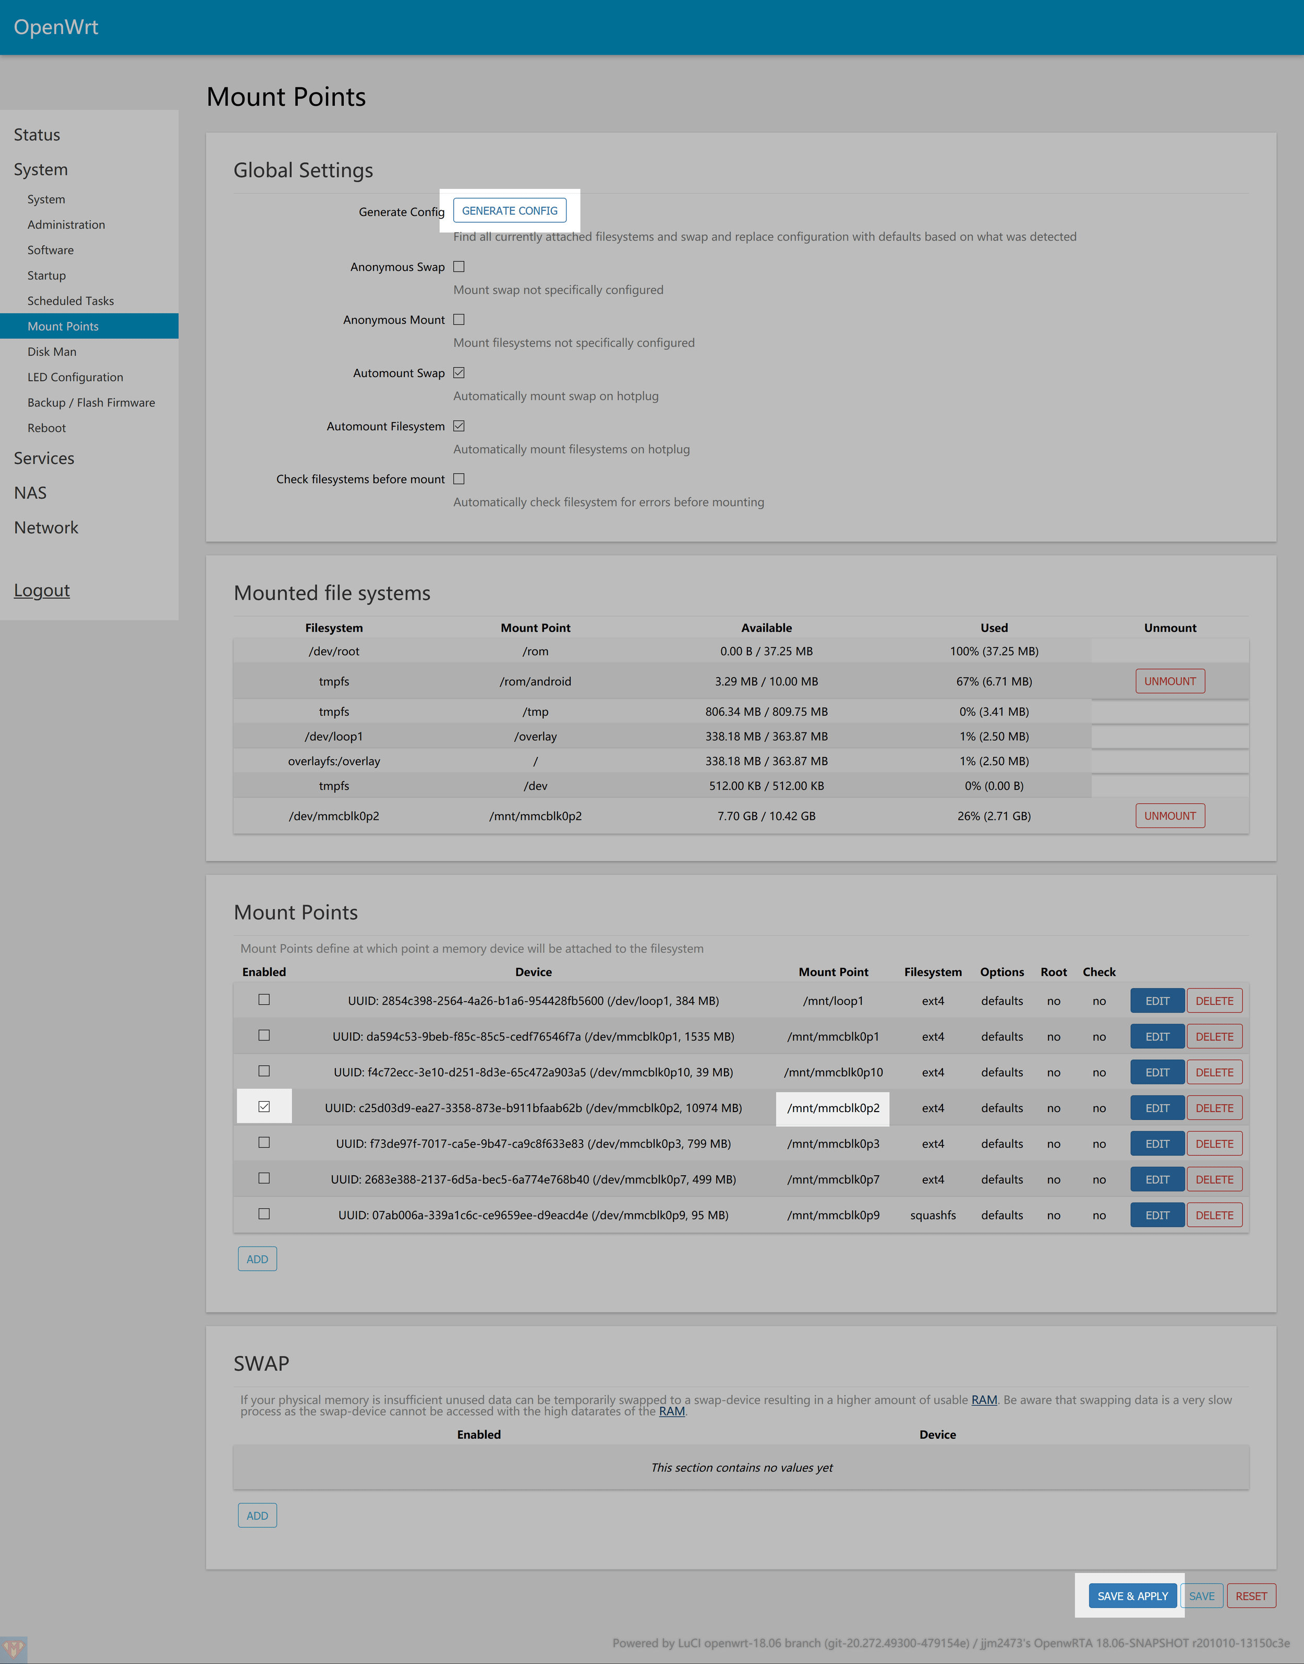Edit the /mnt/mmcblk0p2 mount entry
The image size is (1304, 1664).
(x=1157, y=1107)
